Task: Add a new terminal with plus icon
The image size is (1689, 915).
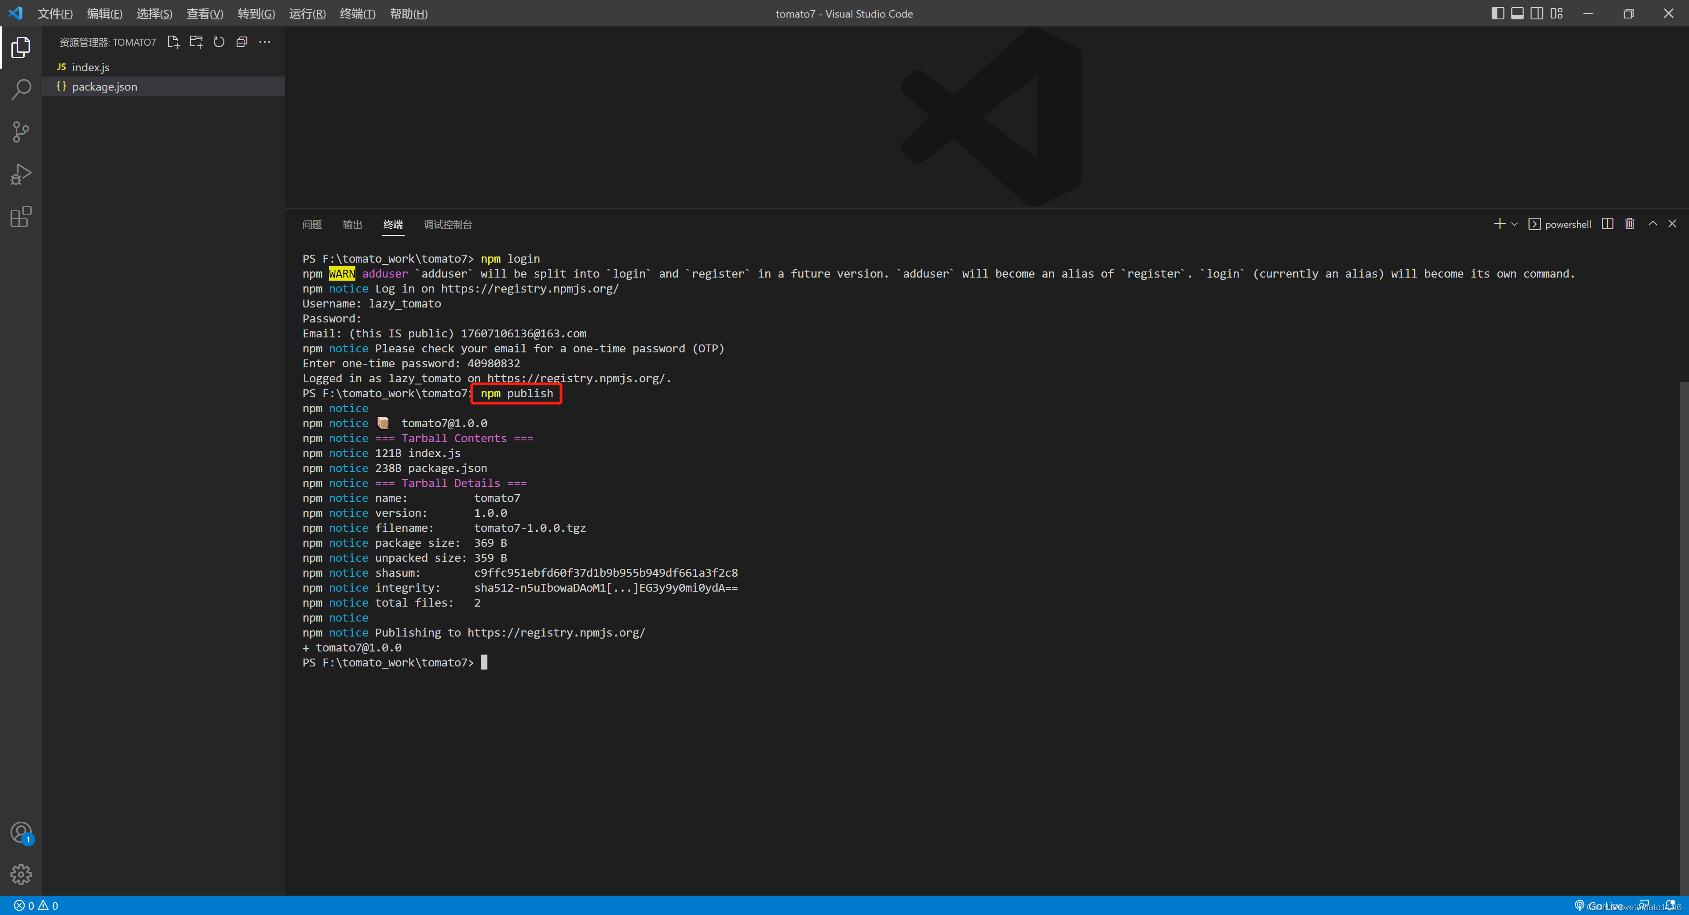Action: [x=1499, y=223]
